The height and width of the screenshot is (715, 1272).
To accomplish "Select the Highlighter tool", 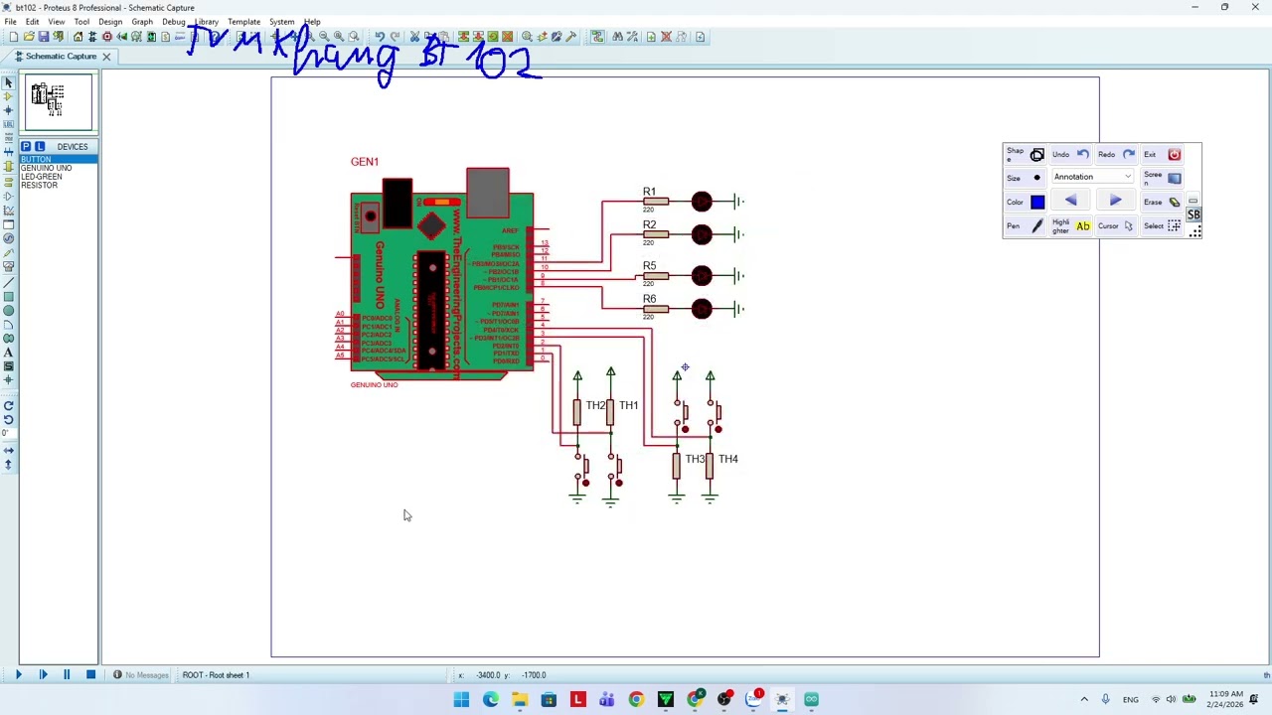I will (1070, 226).
